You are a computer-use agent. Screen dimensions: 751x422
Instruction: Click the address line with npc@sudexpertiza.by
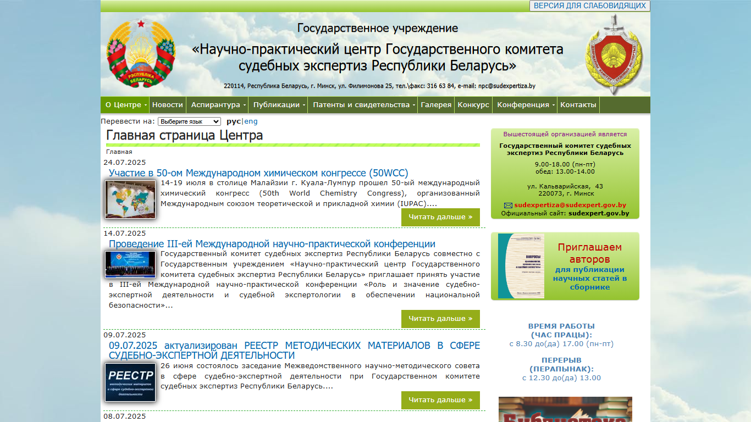coord(379,86)
